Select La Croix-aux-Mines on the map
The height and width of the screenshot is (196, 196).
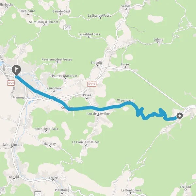pos(86,142)
